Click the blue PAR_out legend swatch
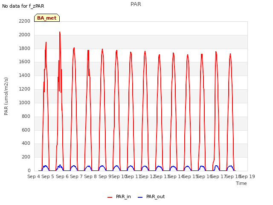This screenshot has width=273, height=205. coord(140,197)
